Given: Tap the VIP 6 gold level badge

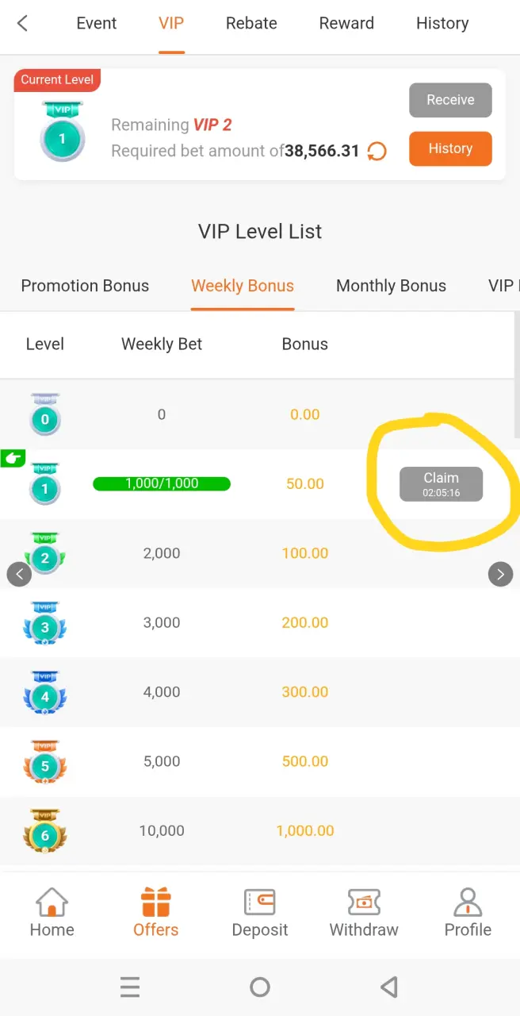Looking at the screenshot, I should click(x=45, y=832).
